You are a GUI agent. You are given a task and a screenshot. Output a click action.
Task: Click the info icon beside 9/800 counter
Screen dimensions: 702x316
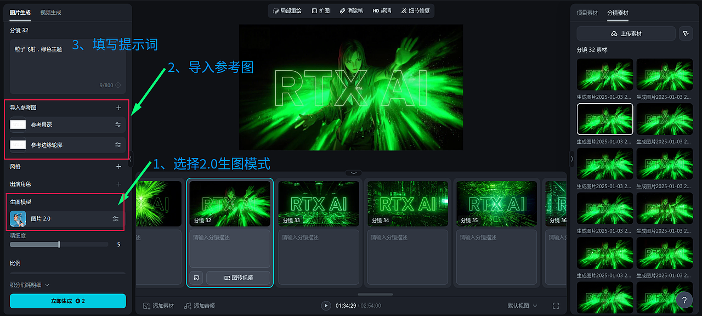[118, 86]
